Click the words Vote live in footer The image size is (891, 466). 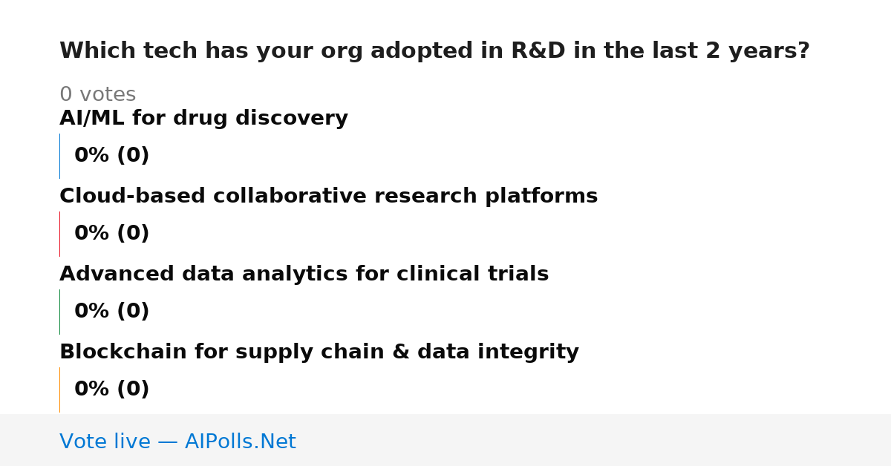click(x=105, y=442)
